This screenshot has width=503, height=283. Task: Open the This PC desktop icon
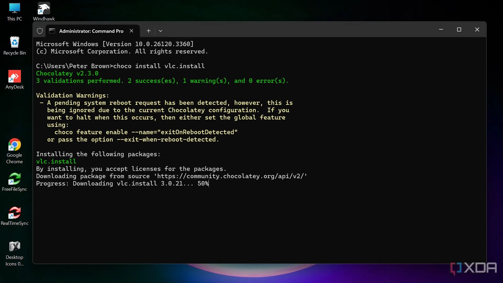14,12
